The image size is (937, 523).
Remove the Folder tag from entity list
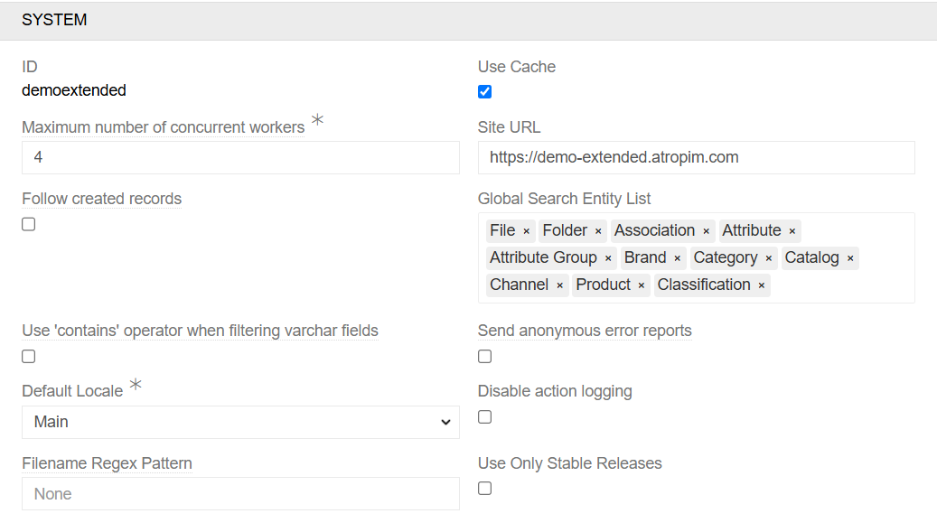coord(598,231)
